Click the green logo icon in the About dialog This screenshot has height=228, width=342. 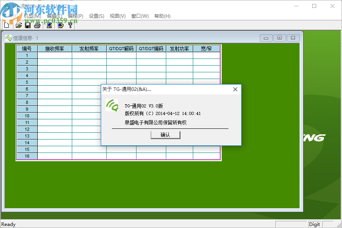pyautogui.click(x=112, y=105)
